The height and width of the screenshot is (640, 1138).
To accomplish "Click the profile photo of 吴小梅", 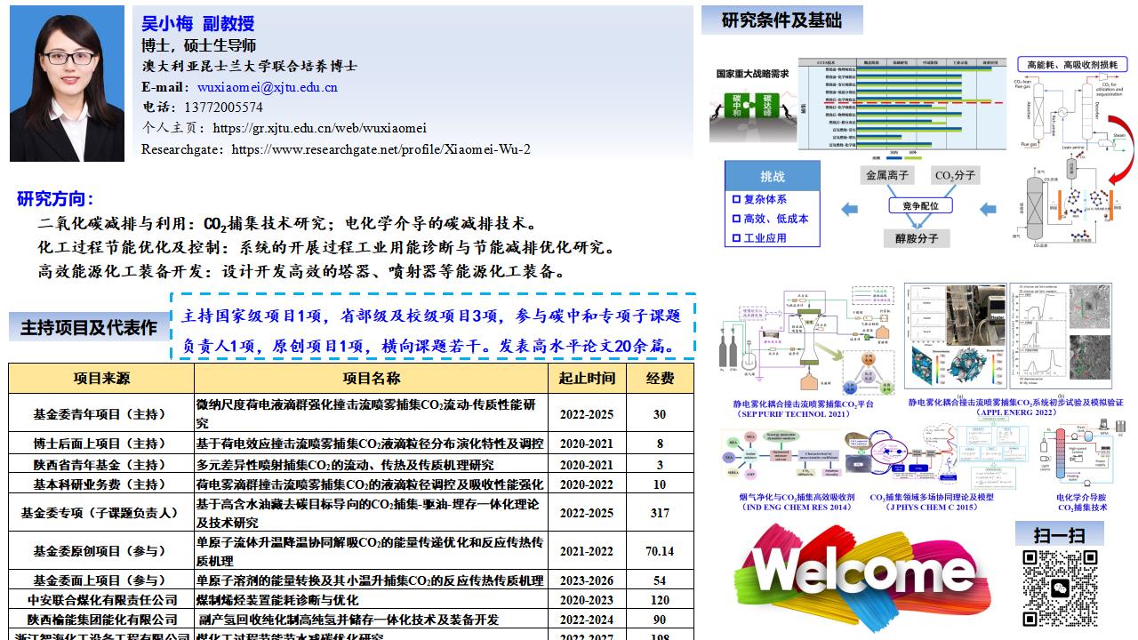I will 68,84.
